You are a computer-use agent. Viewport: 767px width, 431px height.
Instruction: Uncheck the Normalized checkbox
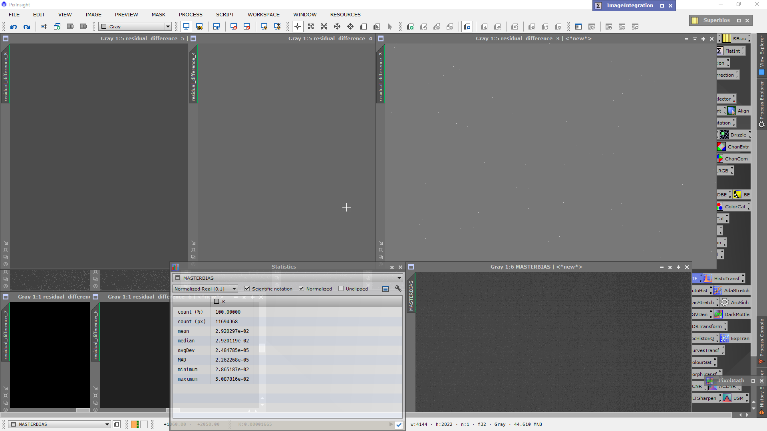[x=301, y=289]
